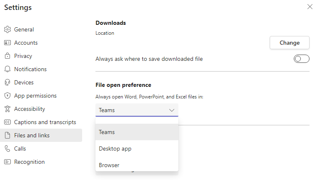
Task: Change the downloads location
Action: click(290, 43)
